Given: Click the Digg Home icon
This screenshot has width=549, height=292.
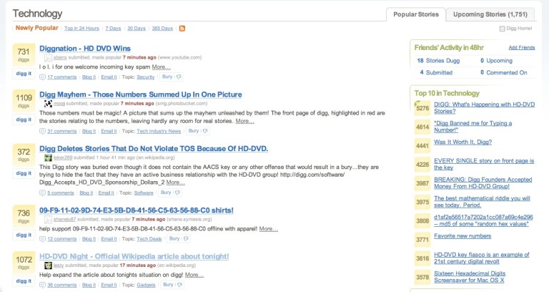Looking at the screenshot, I should point(501,29).
